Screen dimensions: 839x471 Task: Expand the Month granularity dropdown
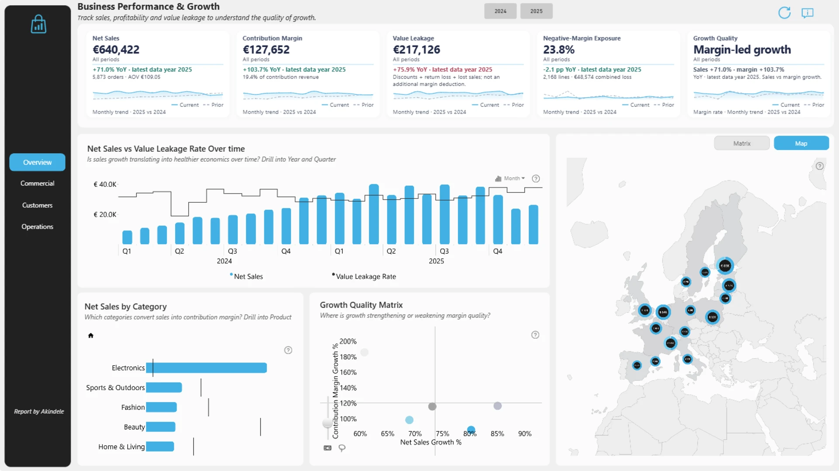pyautogui.click(x=510, y=178)
